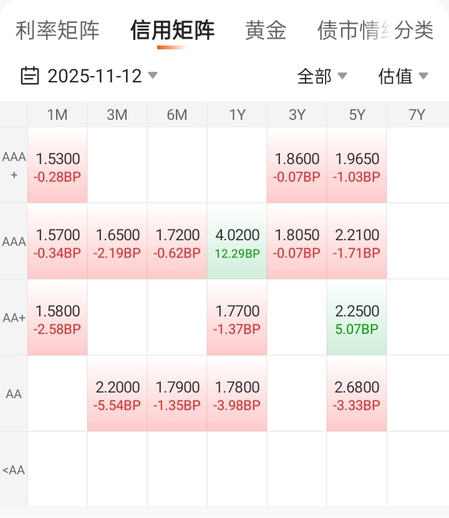This screenshot has height=518, width=449.
Task: Tap the AAA+ 1M cell showing 1.5300
Action: 58,166
